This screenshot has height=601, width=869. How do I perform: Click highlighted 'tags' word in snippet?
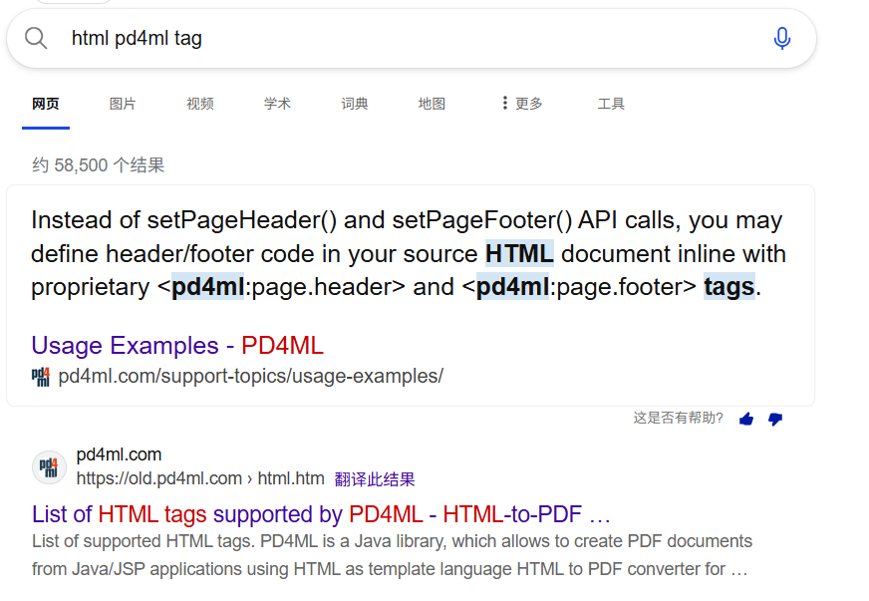click(x=729, y=287)
